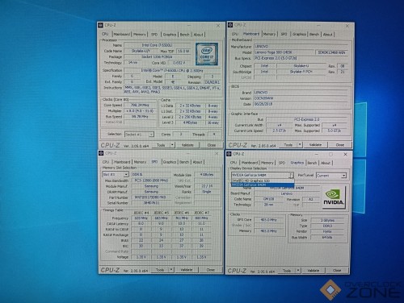
Task: Open the Perf Level Current dropdown
Action: (343, 176)
